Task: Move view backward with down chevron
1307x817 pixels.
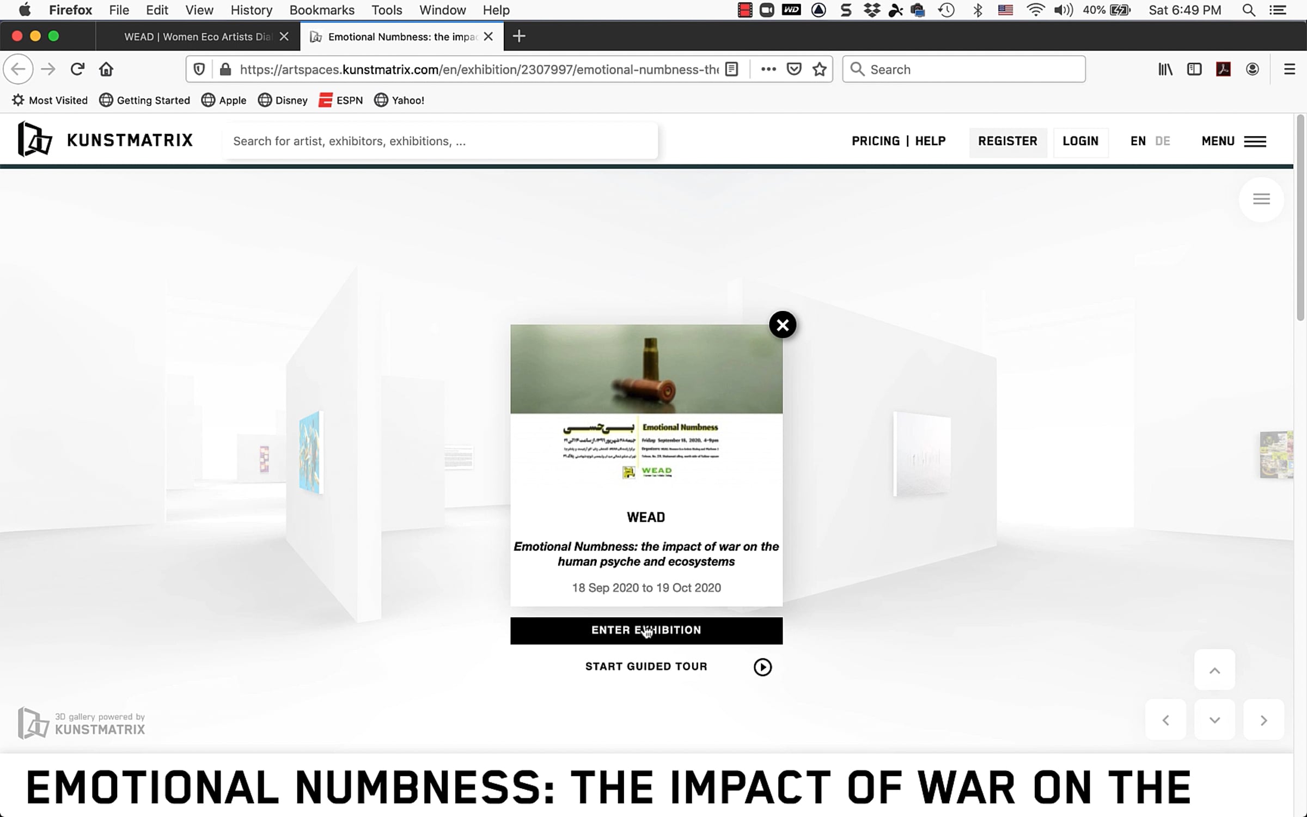Action: click(1214, 720)
